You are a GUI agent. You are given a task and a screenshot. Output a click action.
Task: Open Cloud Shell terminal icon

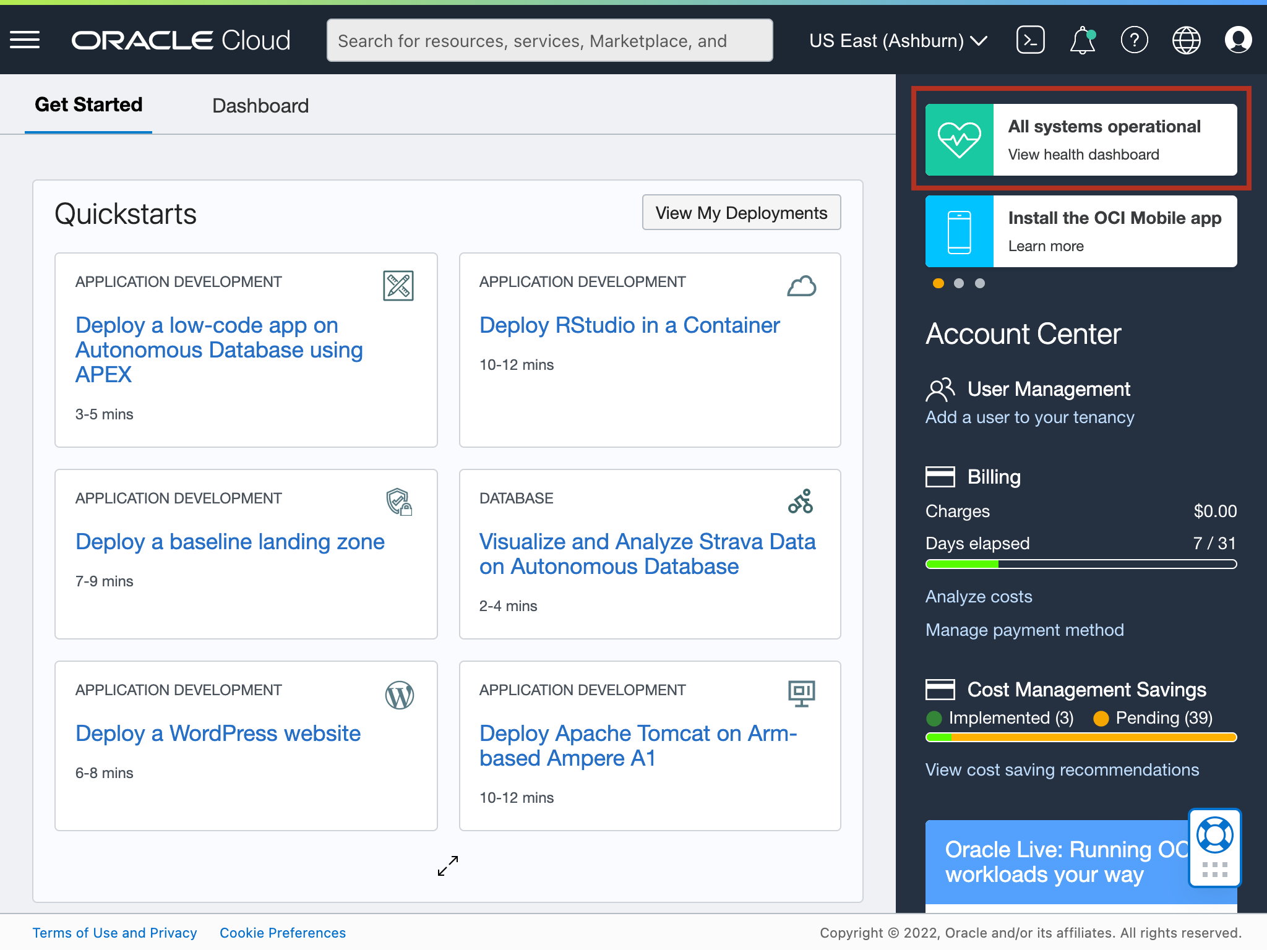(1029, 40)
